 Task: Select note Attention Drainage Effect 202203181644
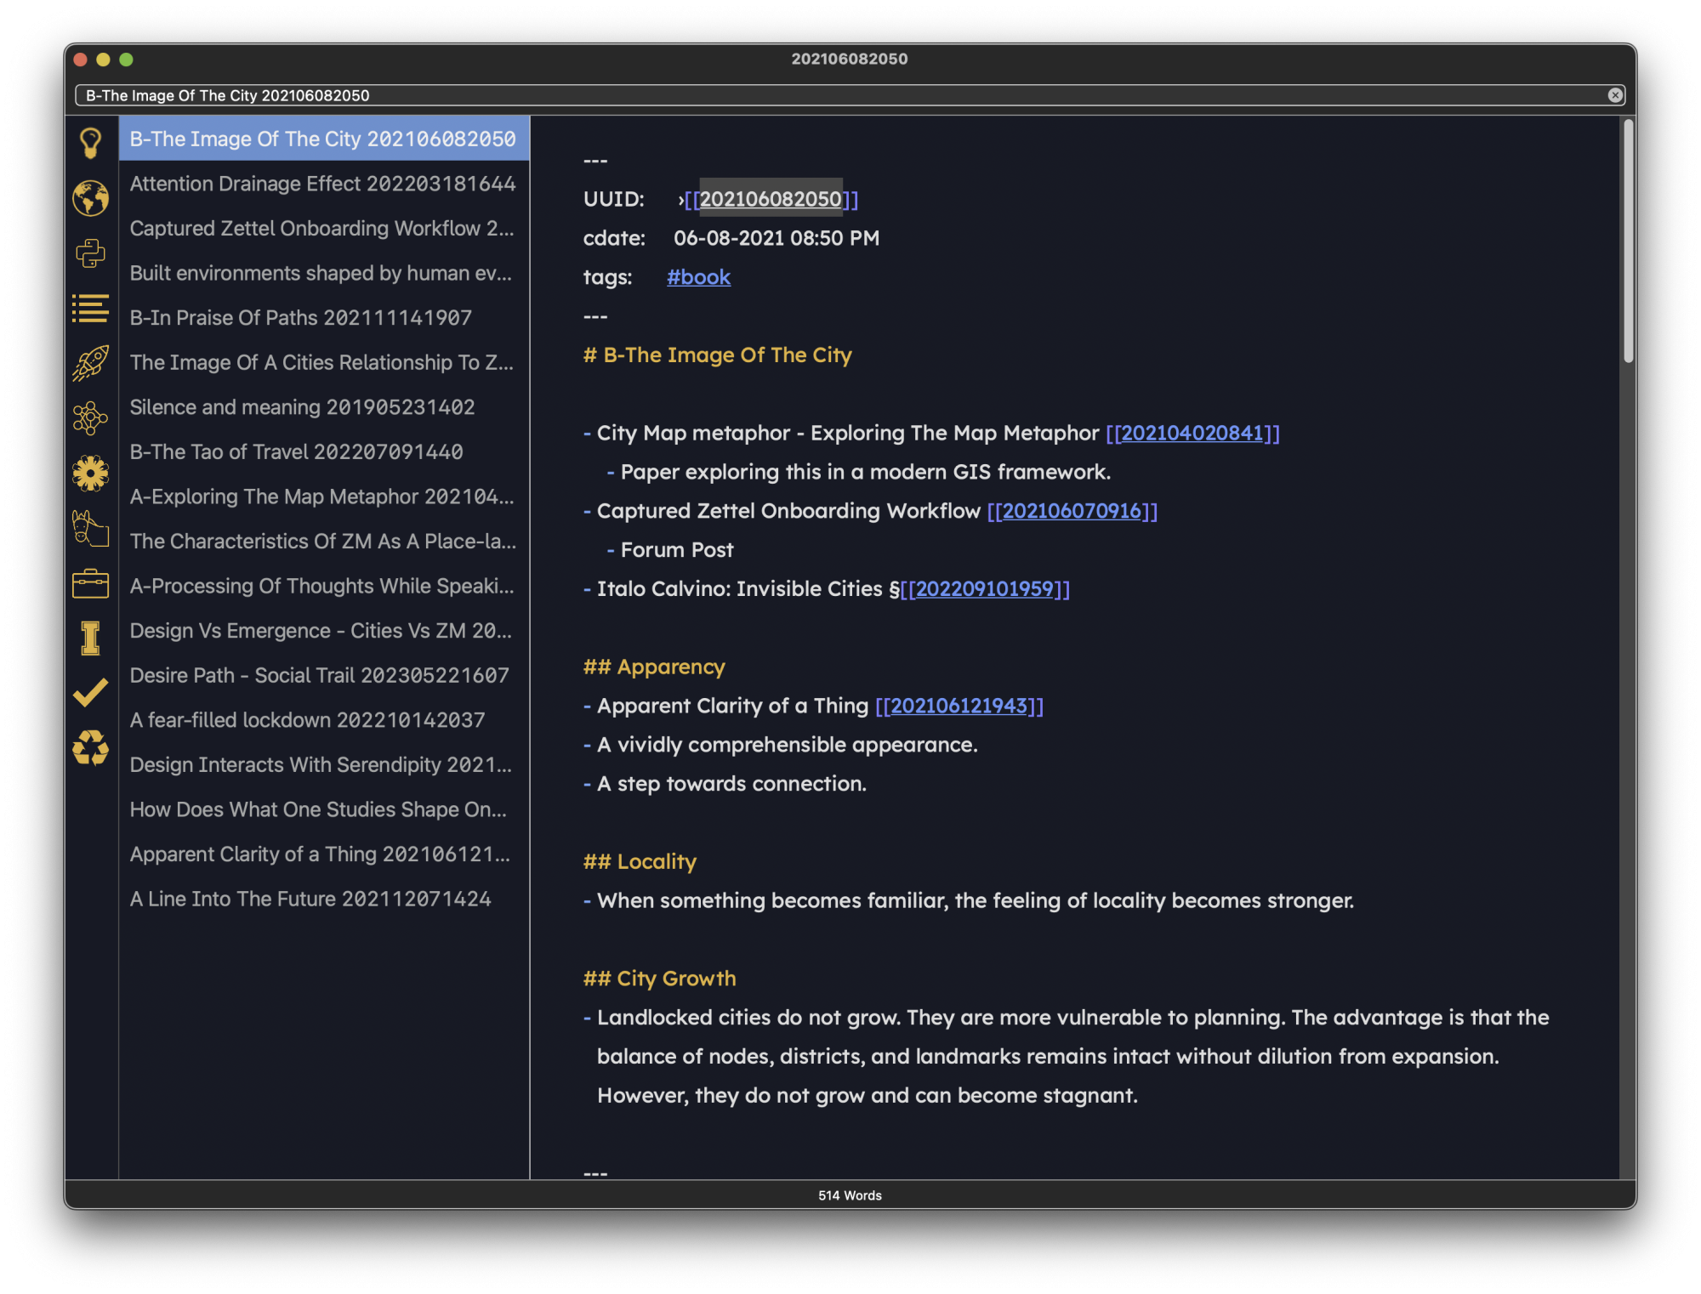[324, 184]
